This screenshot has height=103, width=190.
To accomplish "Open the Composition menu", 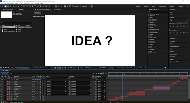I will point(11,3).
